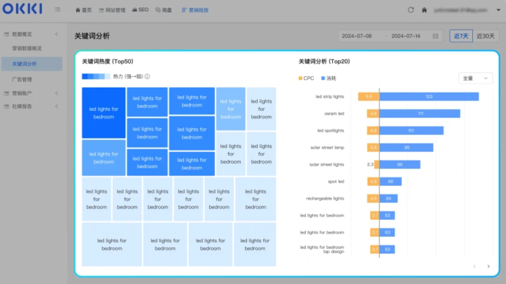506x284 pixels.
Task: Toggle 消耗 series in chart legend
Action: coord(329,78)
